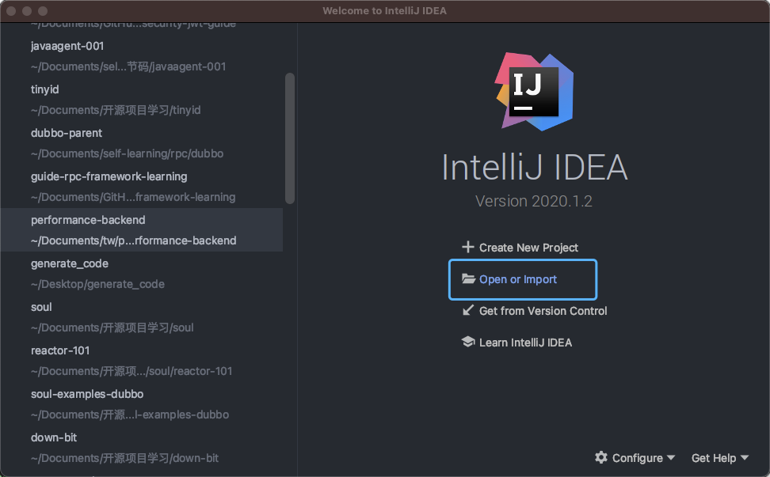This screenshot has width=770, height=477.
Task: Open the generate_code recent project
Action: (142, 274)
